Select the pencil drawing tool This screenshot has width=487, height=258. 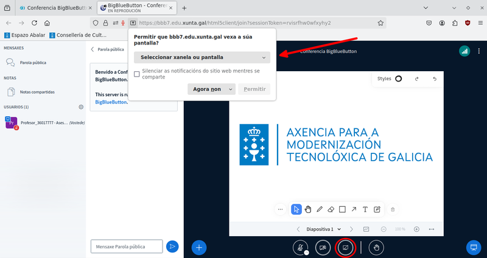coord(320,209)
